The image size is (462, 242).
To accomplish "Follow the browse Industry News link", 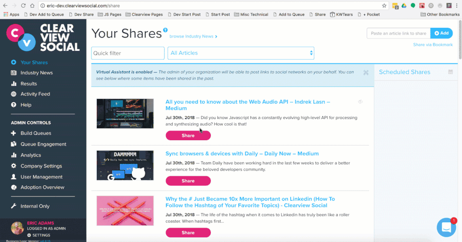I will point(193,36).
